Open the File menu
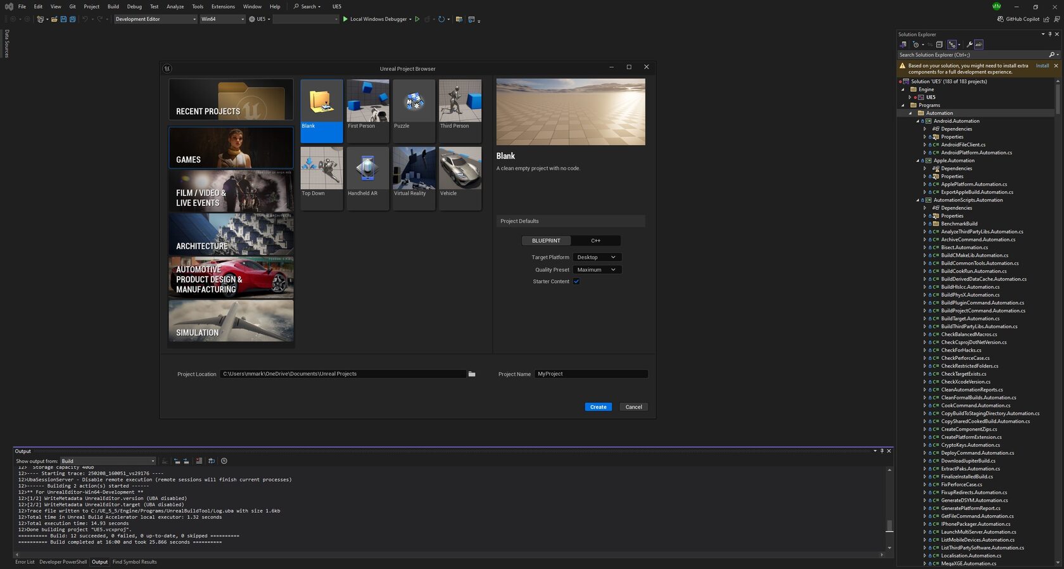The height and width of the screenshot is (569, 1064). pos(22,6)
